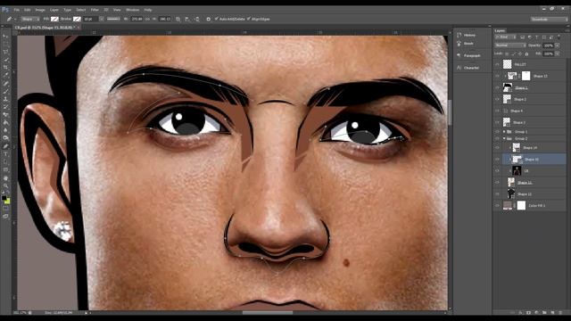
Task: Open the Shape tool mode dropdown
Action: point(30,19)
